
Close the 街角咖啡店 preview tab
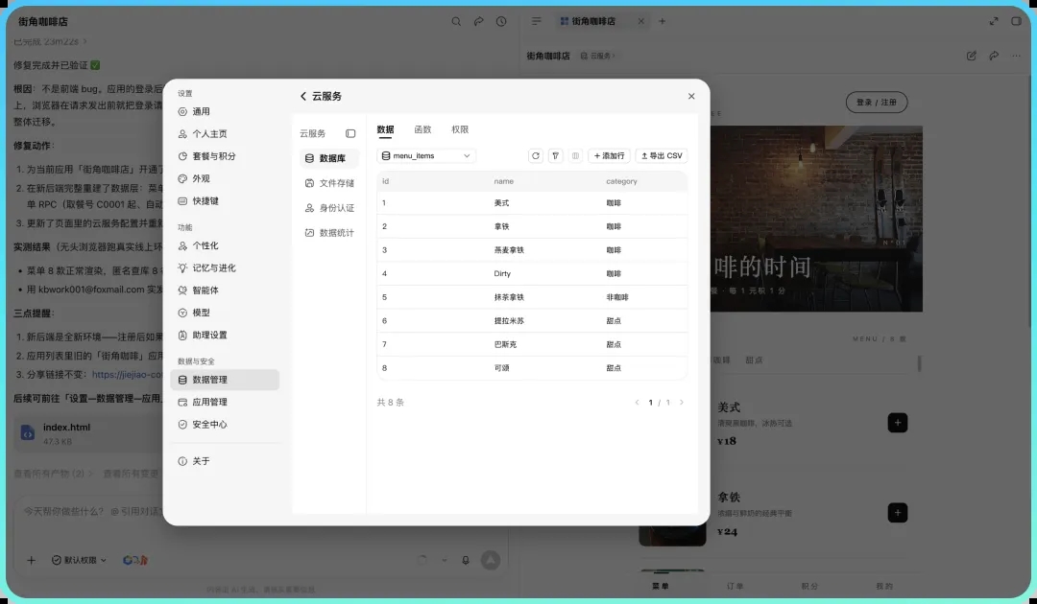click(x=640, y=22)
